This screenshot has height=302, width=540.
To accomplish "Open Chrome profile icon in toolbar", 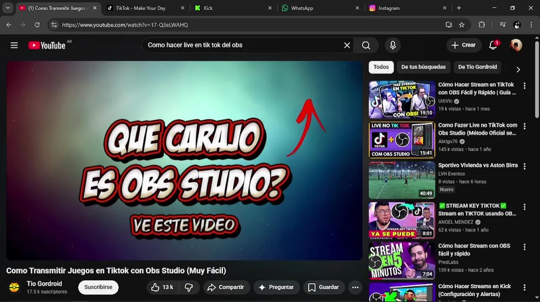I will tap(517, 25).
